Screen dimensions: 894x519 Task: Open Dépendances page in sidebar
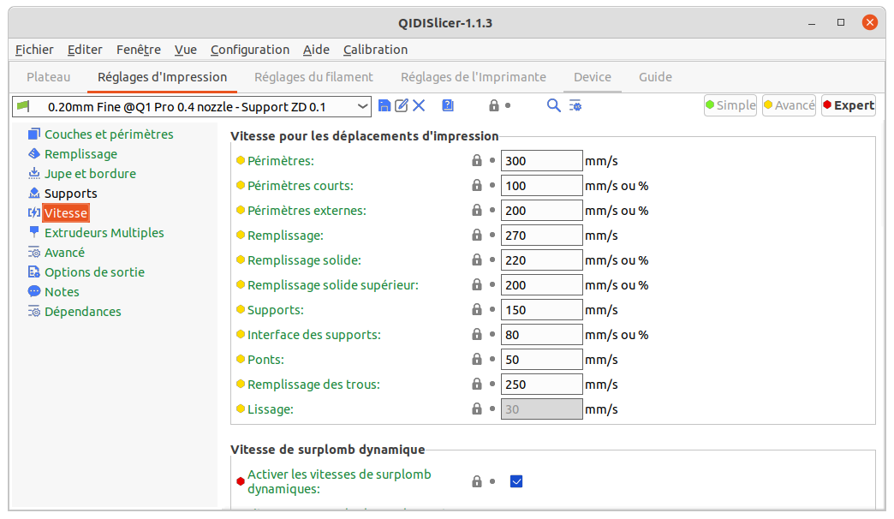click(x=83, y=312)
